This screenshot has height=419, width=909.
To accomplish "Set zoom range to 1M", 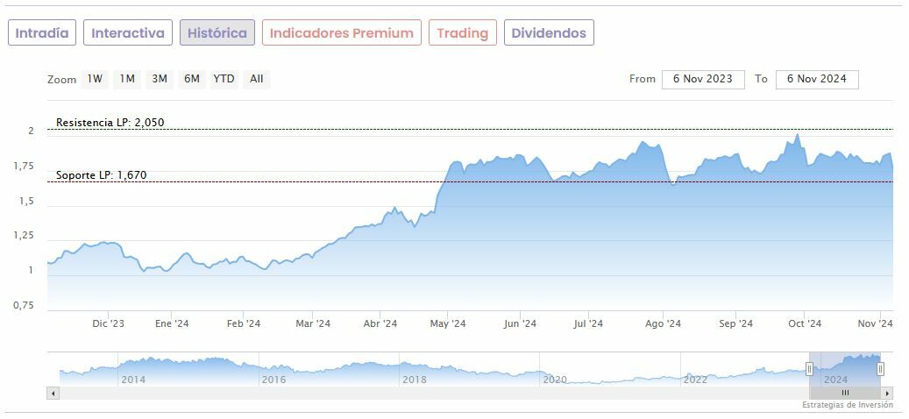I will (x=127, y=79).
